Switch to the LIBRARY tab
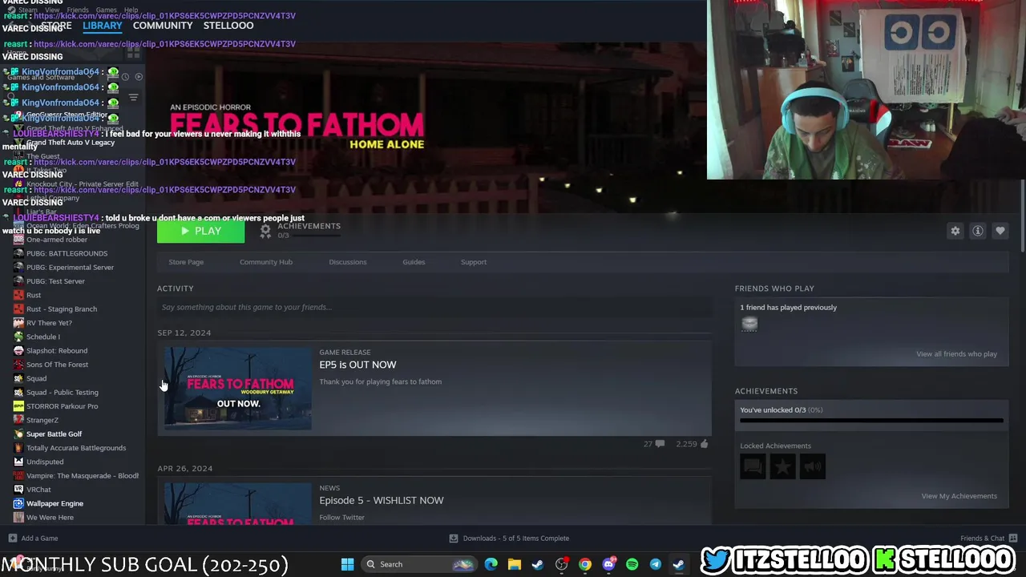 (x=103, y=26)
